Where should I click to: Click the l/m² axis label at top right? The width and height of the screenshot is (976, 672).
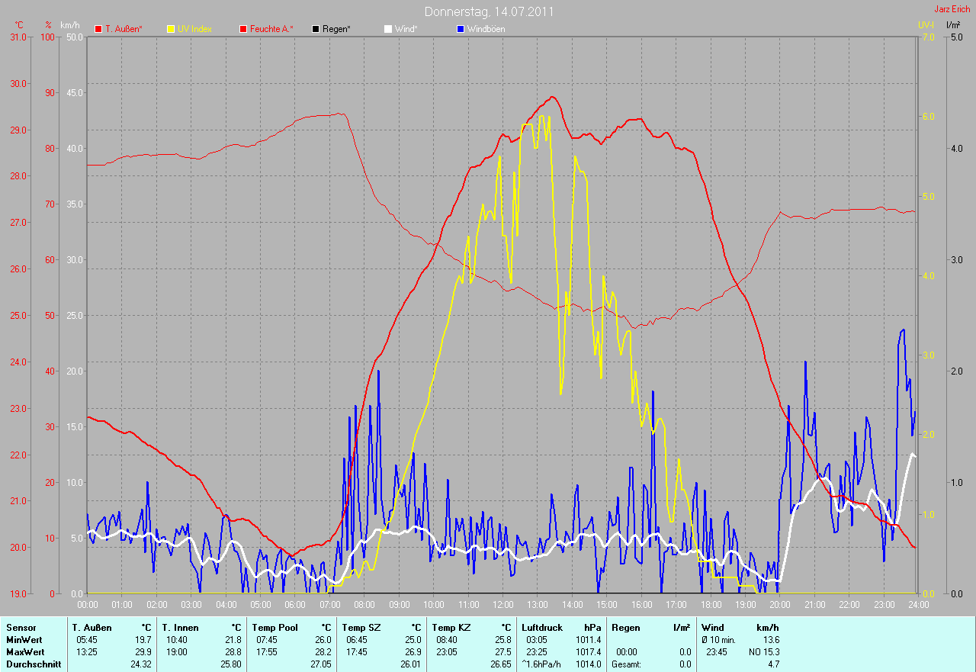coord(952,25)
